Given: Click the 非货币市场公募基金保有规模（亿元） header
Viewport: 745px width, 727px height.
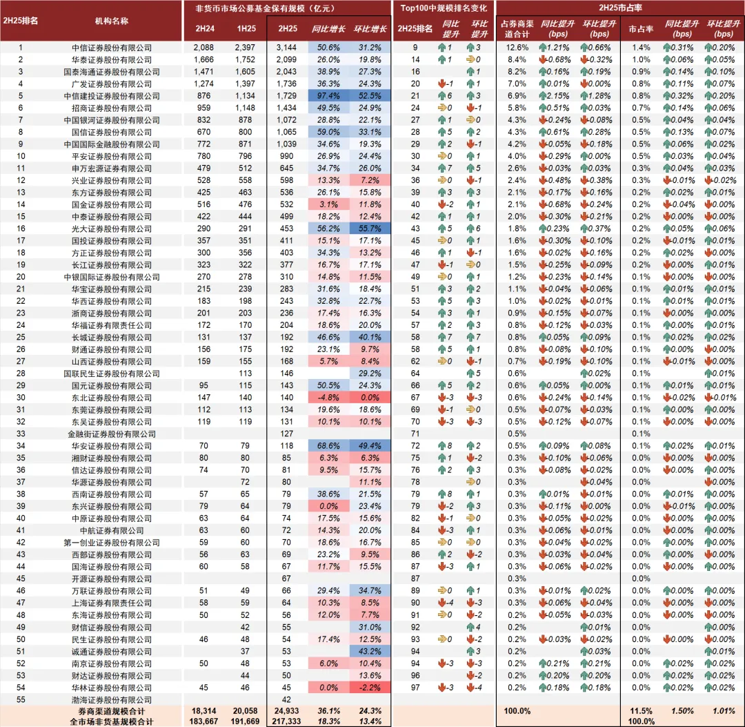Looking at the screenshot, I should [x=266, y=8].
